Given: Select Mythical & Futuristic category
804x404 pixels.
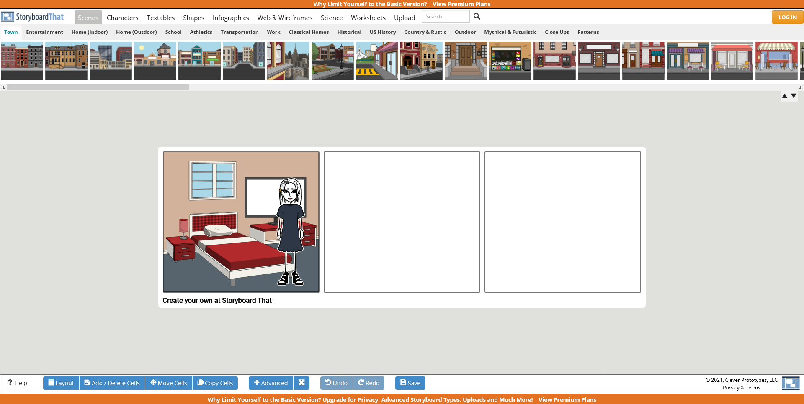Looking at the screenshot, I should [x=510, y=32].
